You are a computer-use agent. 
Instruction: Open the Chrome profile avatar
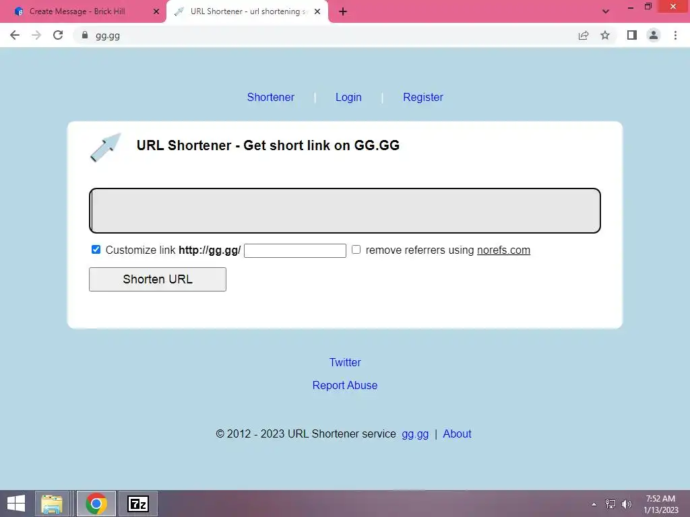pos(654,35)
